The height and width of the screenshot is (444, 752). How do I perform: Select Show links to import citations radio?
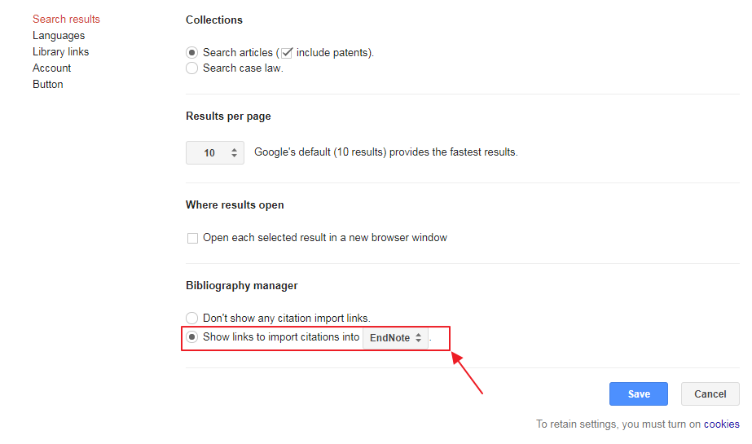[x=191, y=337]
